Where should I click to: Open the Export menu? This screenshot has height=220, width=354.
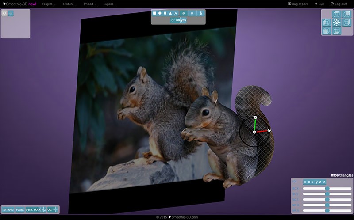(x=110, y=4)
